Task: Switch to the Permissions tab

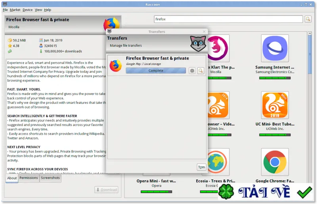Action: point(29,178)
